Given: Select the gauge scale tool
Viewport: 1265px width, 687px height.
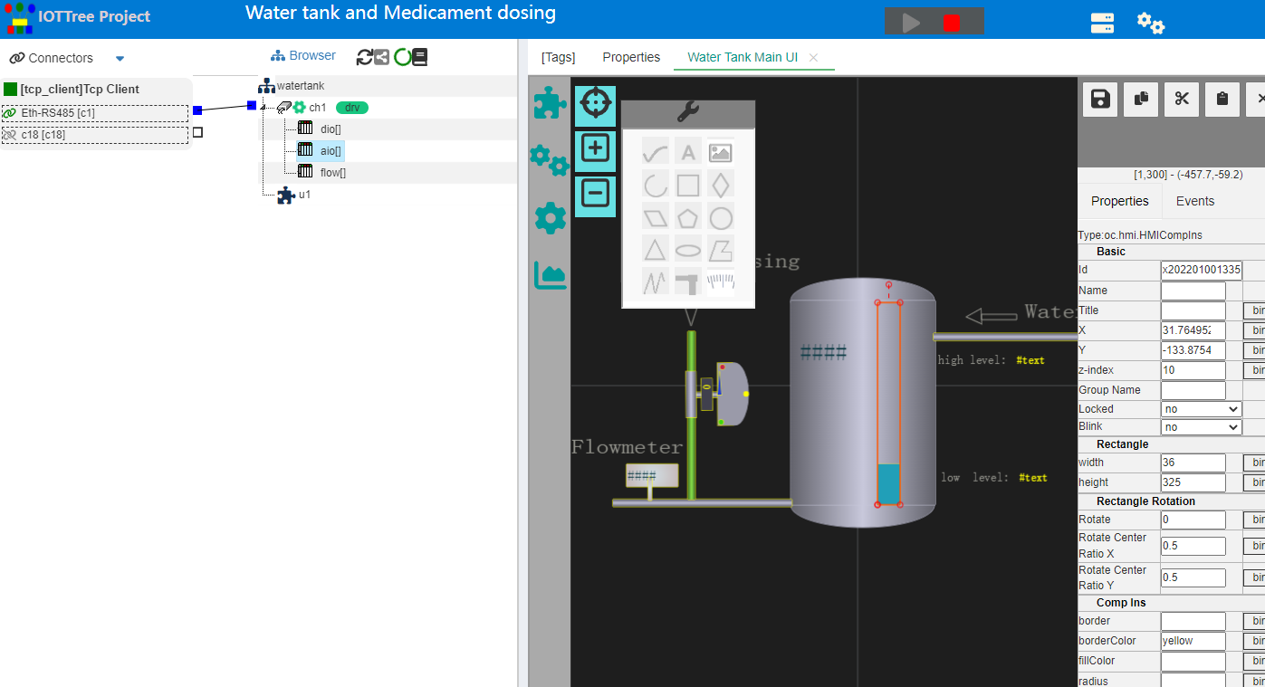Looking at the screenshot, I should pyautogui.click(x=721, y=281).
